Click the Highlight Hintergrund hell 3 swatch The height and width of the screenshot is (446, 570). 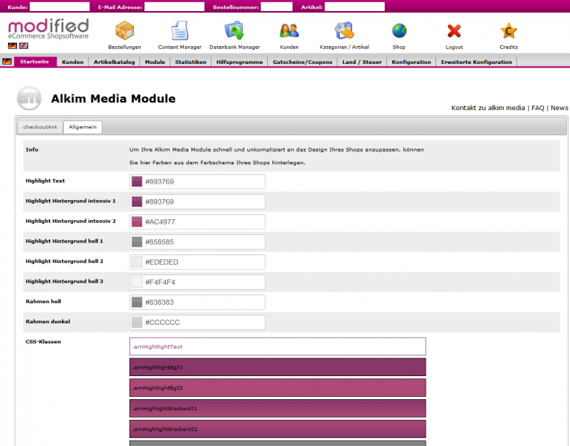pos(137,282)
